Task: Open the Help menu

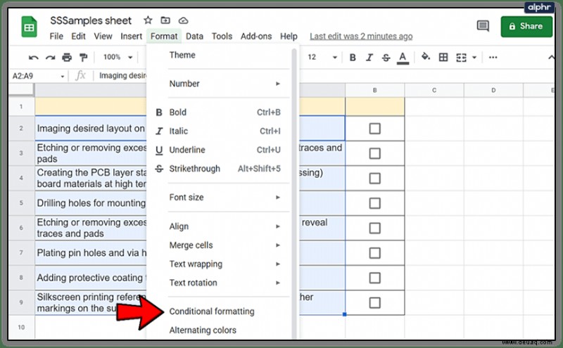Action: (289, 37)
